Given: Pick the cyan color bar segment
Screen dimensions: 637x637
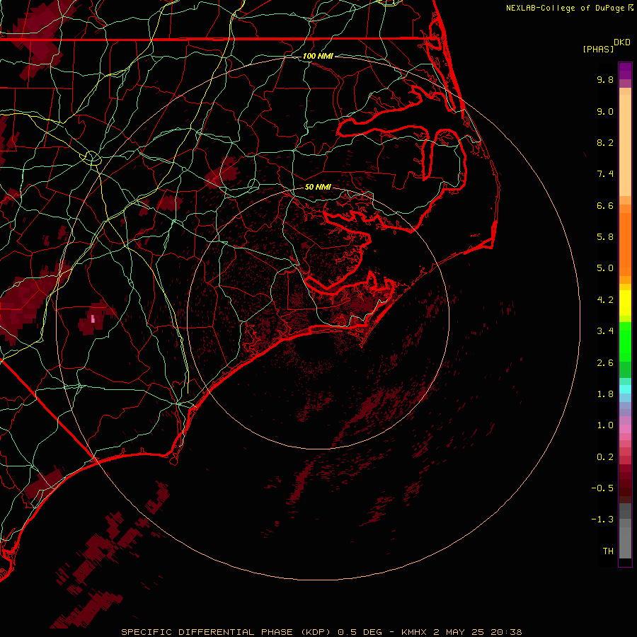Looking at the screenshot, I should [x=625, y=389].
